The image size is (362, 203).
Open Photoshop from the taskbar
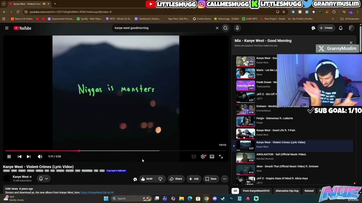pos(231,198)
